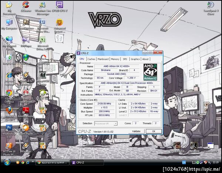Open Nero StartSmart shortcut

(x=26, y=96)
